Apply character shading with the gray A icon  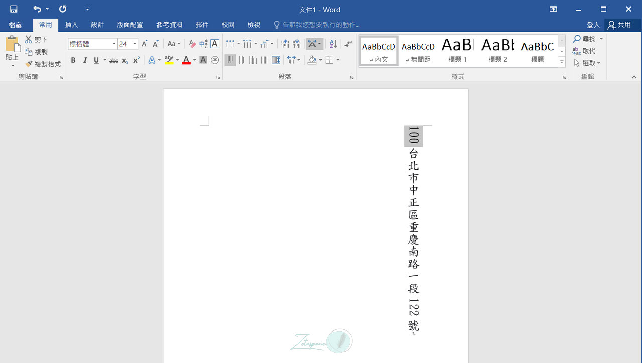[x=203, y=60]
